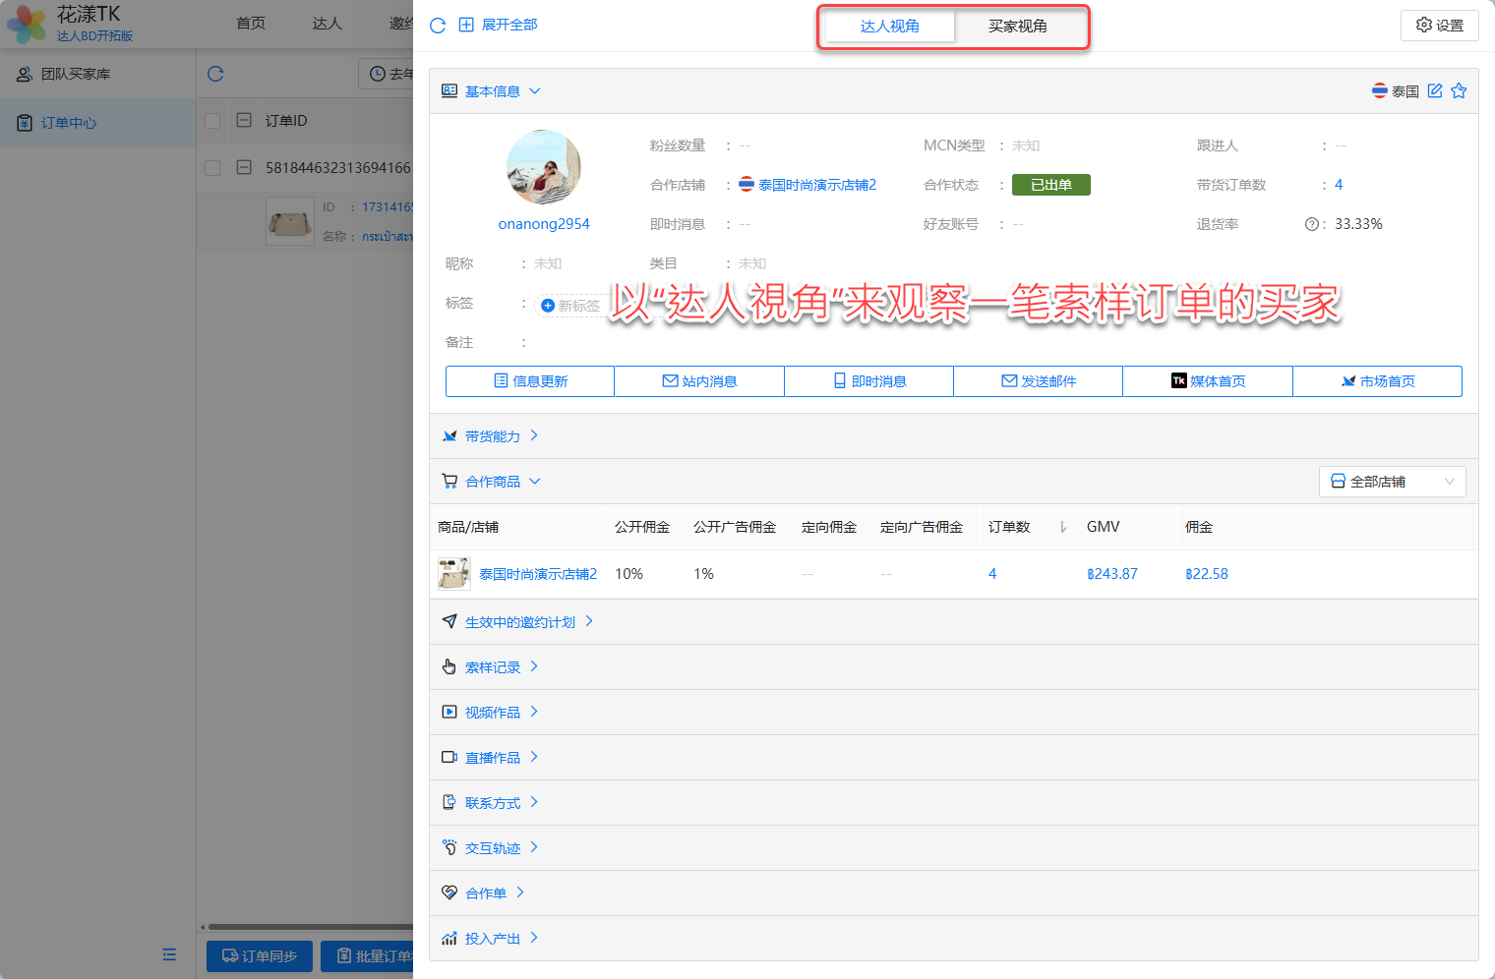
Task: Check the order row 581844632313694166 checkbox
Action: coord(212,168)
